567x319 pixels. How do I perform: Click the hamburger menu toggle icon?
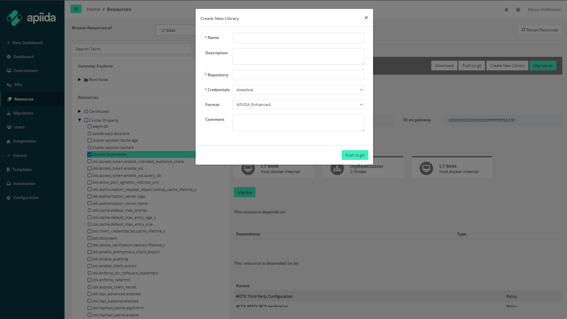pos(76,9)
